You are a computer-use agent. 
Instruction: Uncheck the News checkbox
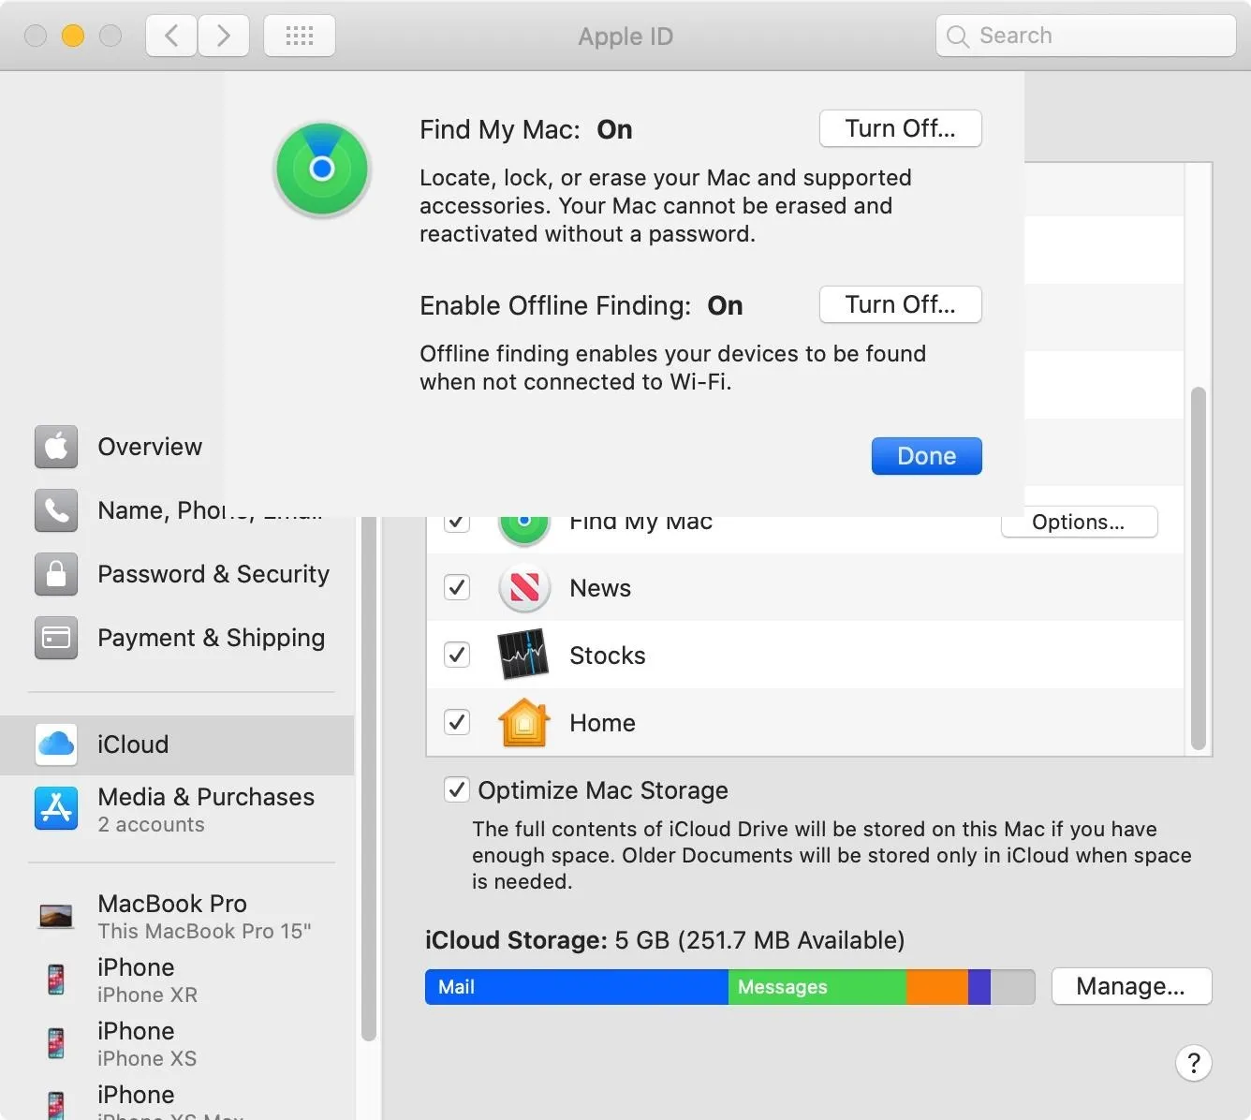point(457,588)
